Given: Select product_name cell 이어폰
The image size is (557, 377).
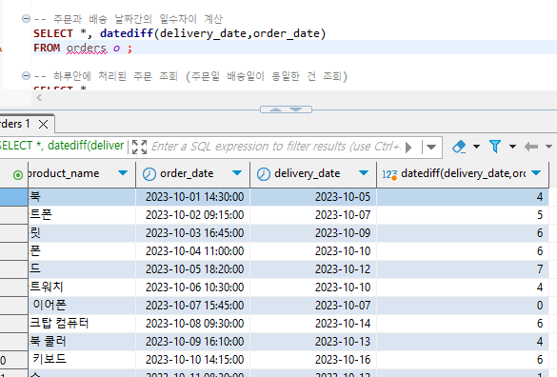Looking at the screenshot, I should click(x=82, y=306).
